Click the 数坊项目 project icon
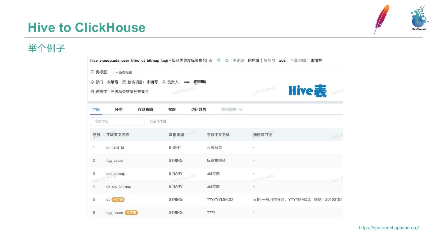Image resolution: width=447 pixels, height=251 pixels. [124, 82]
